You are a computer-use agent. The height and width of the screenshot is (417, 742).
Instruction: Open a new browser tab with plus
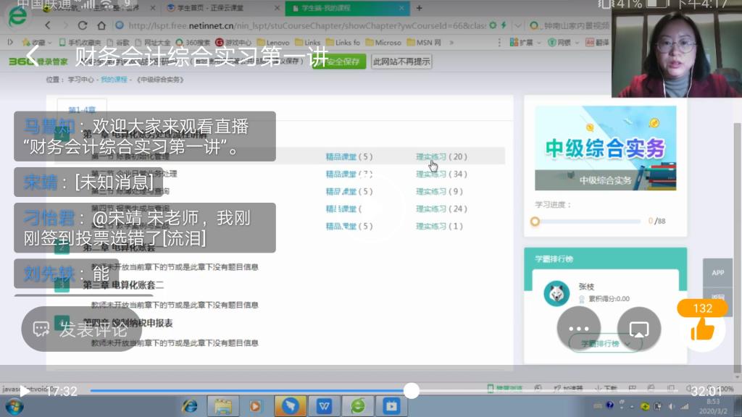[x=419, y=8]
